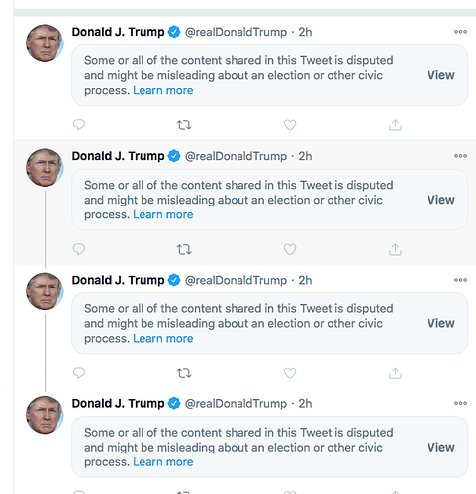View the third hidden disputed tweet

(x=441, y=323)
